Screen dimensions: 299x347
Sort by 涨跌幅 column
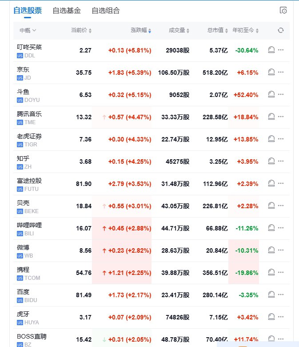141,30
